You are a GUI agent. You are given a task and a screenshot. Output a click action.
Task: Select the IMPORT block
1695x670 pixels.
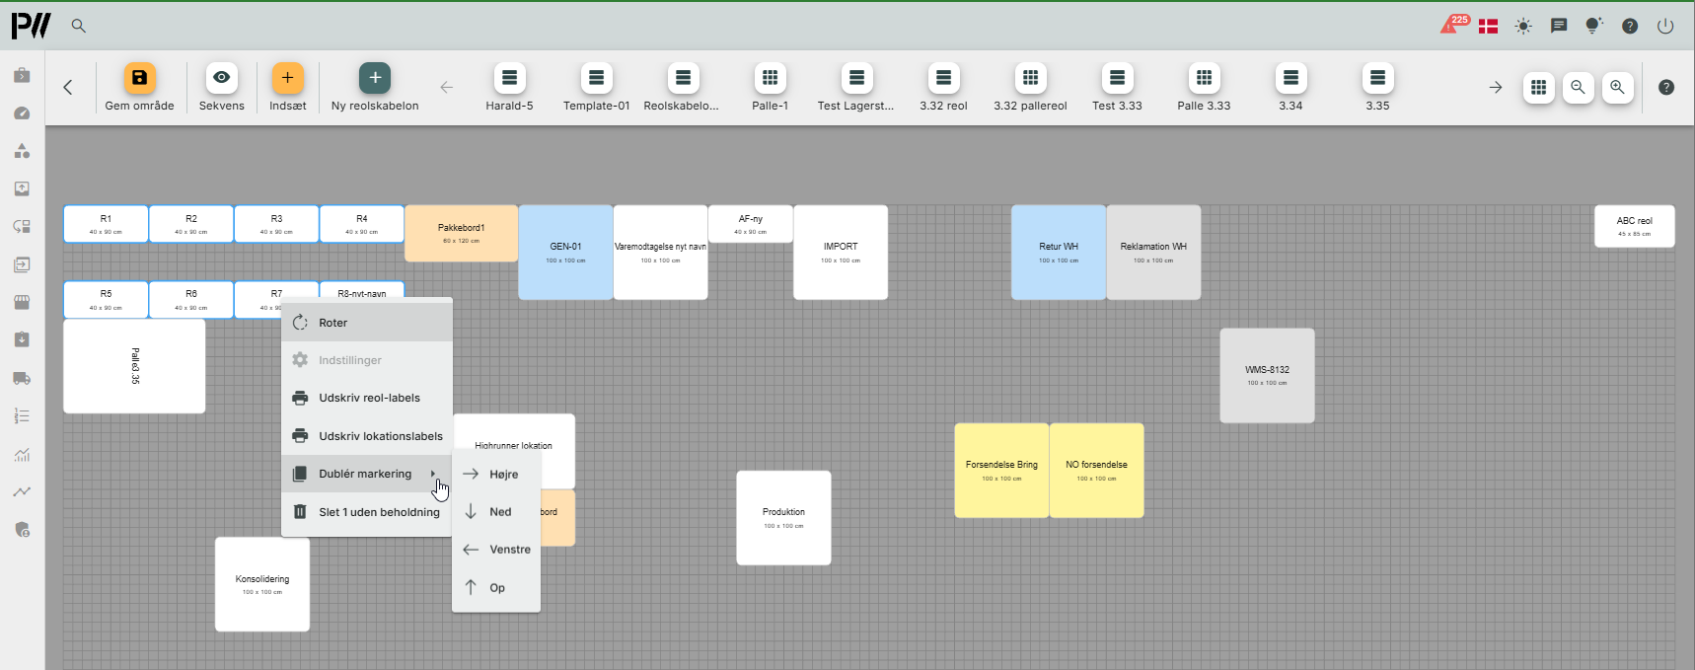point(841,253)
